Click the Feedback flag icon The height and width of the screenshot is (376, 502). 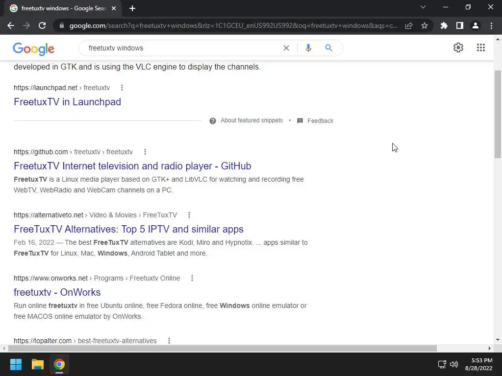click(x=300, y=121)
